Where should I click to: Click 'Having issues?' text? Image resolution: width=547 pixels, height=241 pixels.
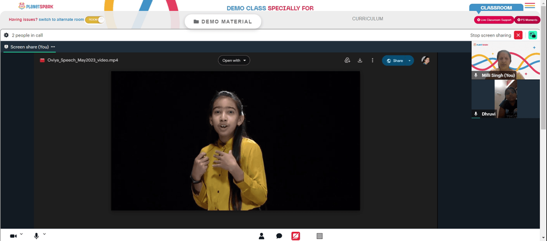(x=23, y=20)
